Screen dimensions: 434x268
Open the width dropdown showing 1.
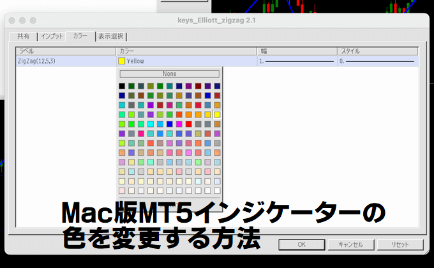(297, 61)
